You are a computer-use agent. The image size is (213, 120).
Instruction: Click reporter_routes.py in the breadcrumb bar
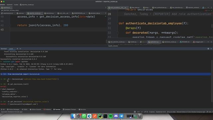point(27,5)
